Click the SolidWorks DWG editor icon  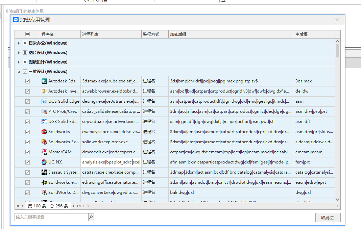coord(44,193)
